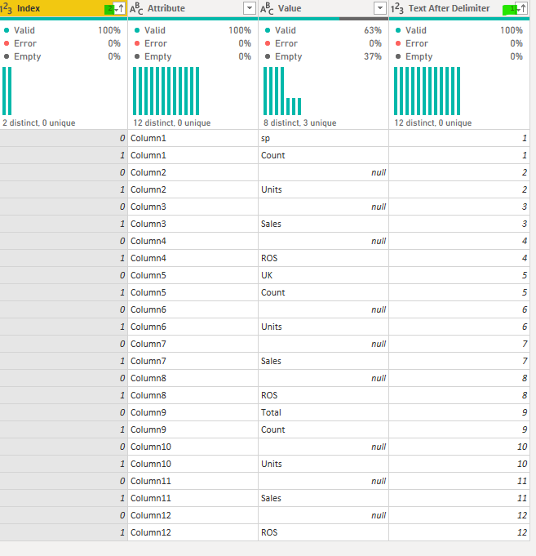Click Text After Delimiter data type icon
The height and width of the screenshot is (556, 536).
397,8
